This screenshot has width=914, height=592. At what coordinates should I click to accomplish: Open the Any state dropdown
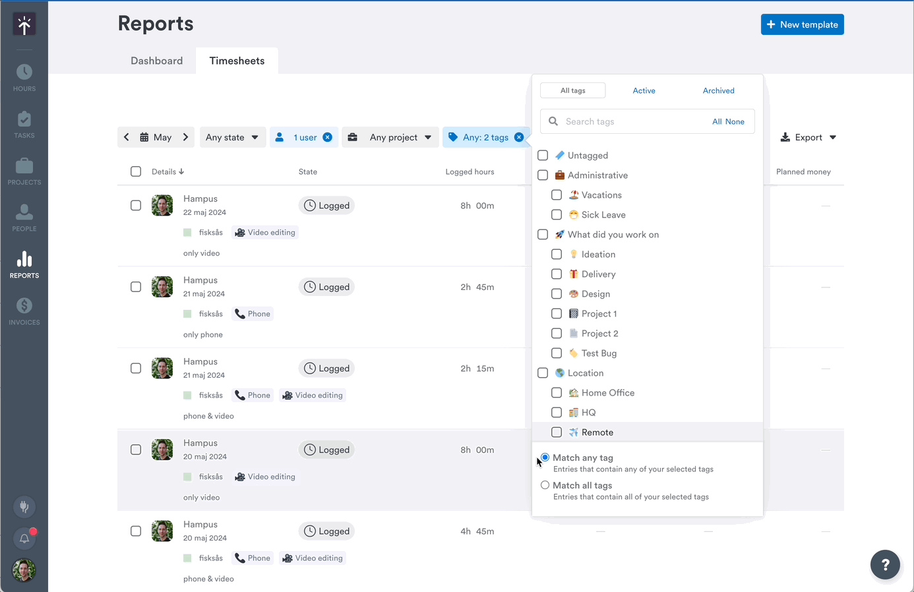tap(232, 137)
